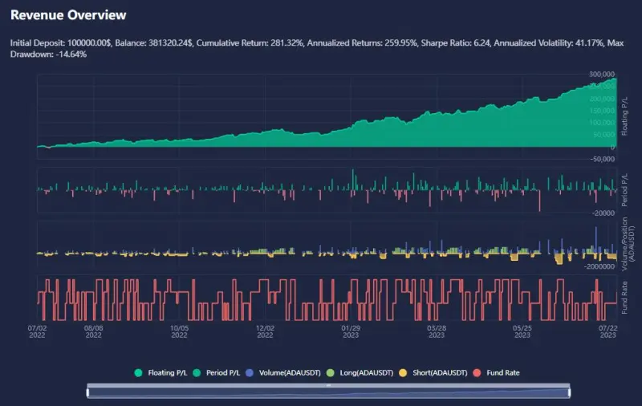
Task: Click the Revenue Overview heading
Action: coord(67,15)
